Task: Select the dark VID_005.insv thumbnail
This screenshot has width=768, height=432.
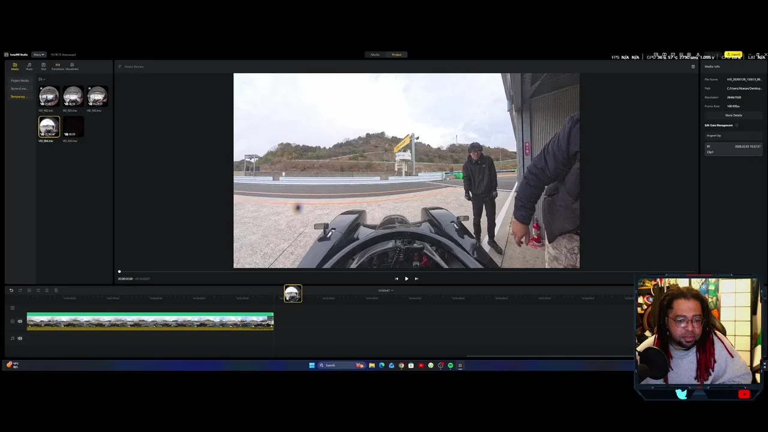Action: [x=73, y=127]
